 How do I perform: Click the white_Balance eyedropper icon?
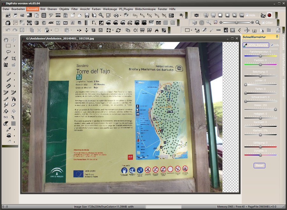pyautogui.click(x=246, y=45)
